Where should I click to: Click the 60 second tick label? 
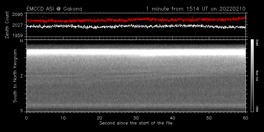pos(246,118)
